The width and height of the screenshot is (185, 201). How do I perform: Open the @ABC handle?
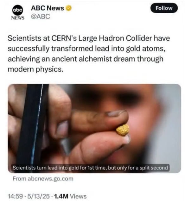[x=41, y=17]
